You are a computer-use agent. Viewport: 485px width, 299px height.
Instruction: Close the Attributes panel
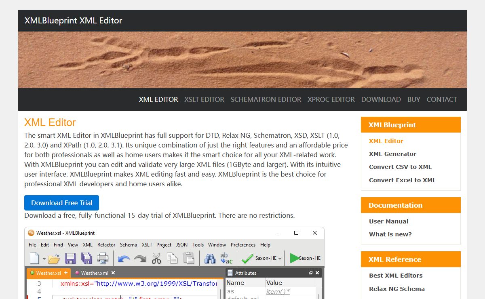[x=318, y=273]
